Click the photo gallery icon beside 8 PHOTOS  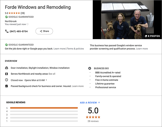coord(146,36)
